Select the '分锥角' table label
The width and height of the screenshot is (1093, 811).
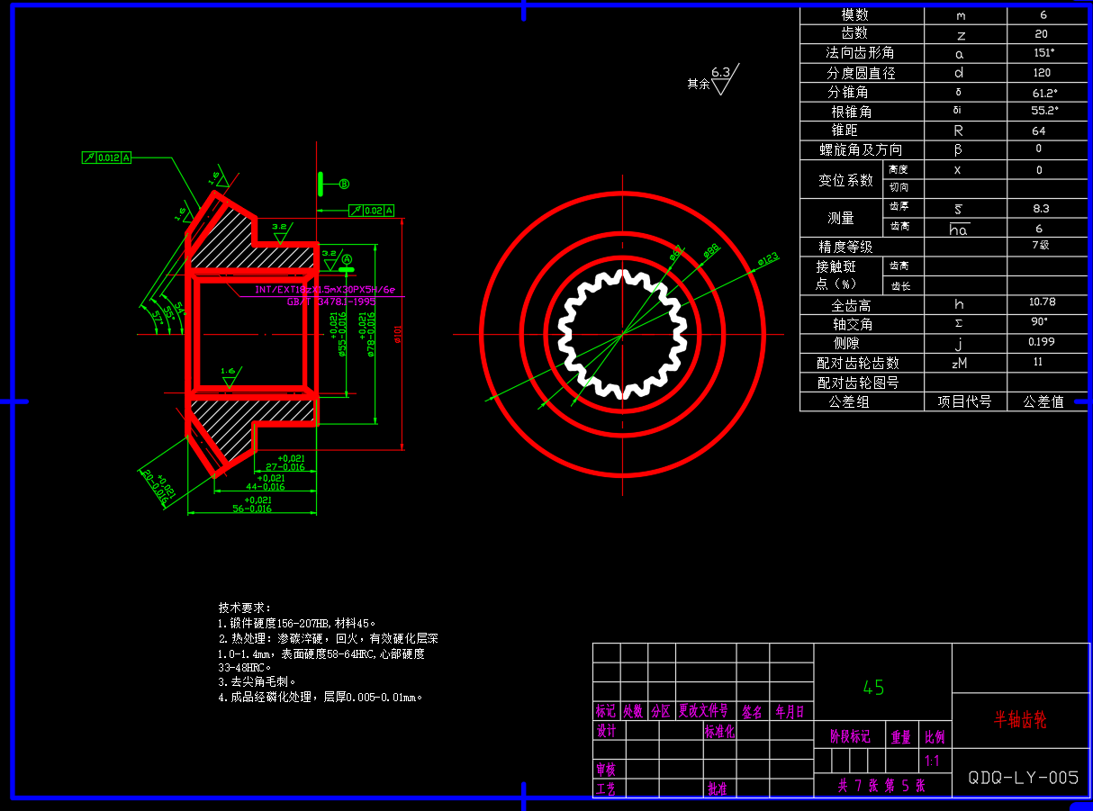coord(848,92)
